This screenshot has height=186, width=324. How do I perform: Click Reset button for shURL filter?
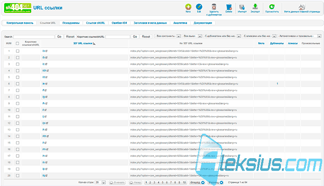pos(146,37)
